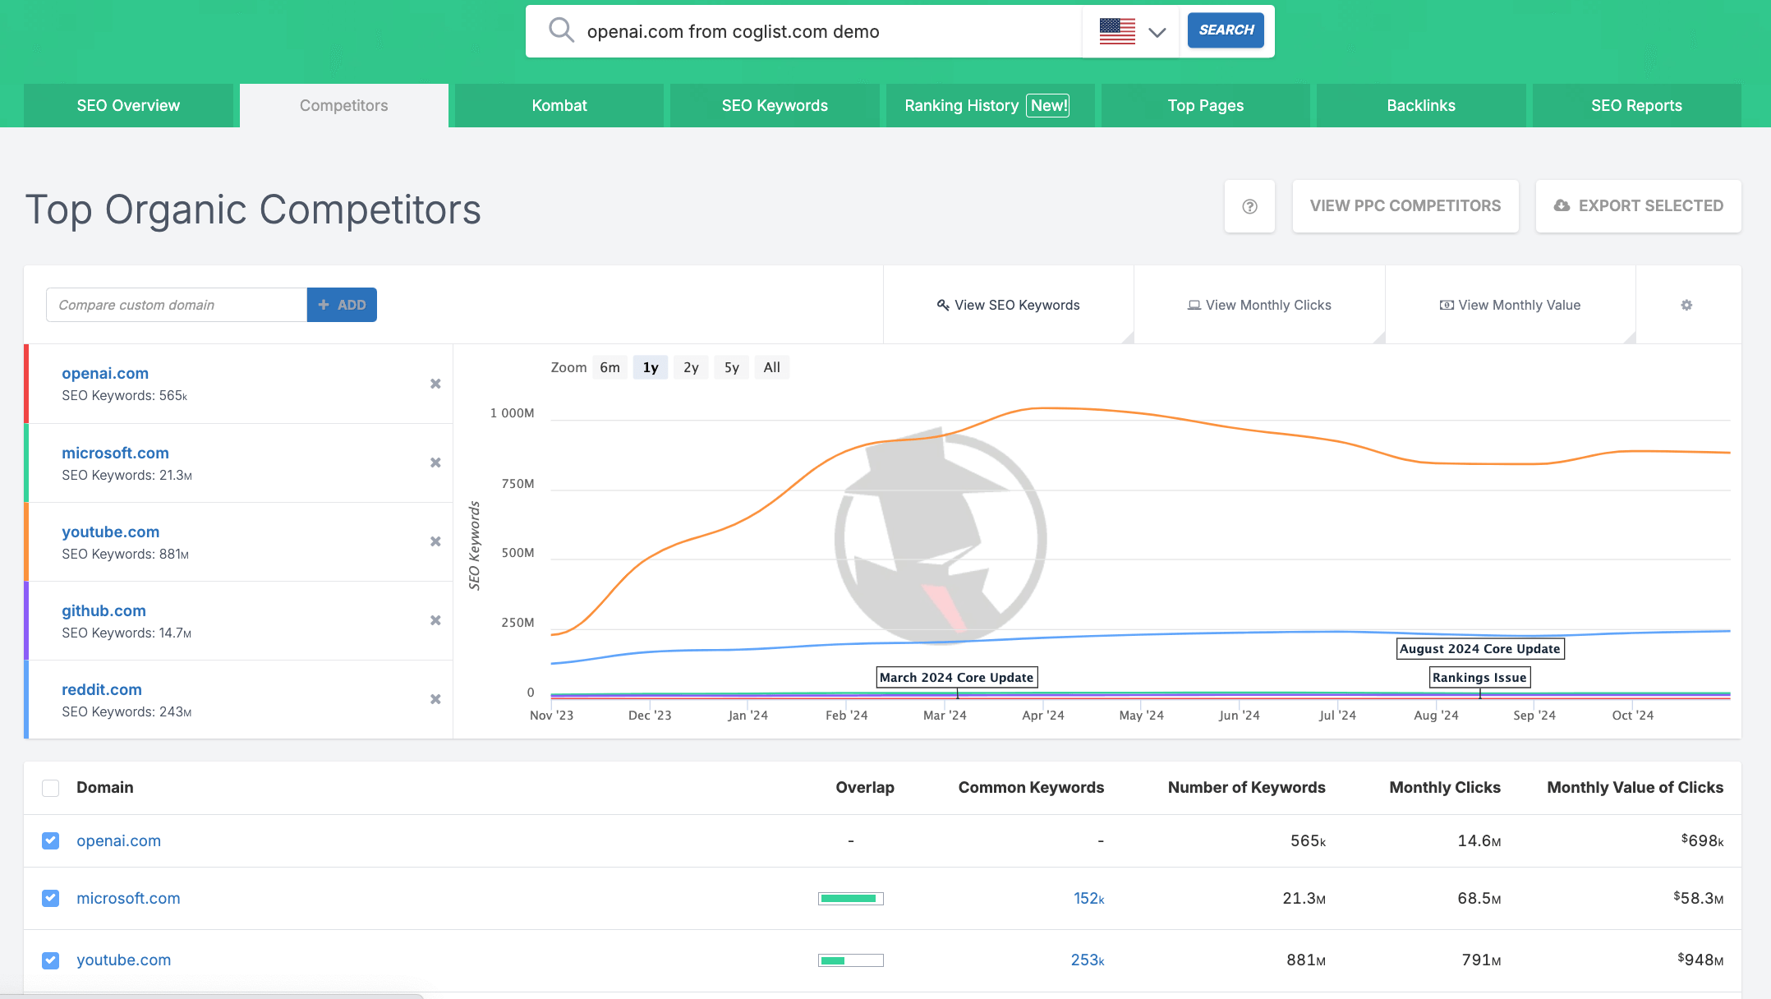Uncheck the microsoft.com table row checkbox
The image size is (1771, 999).
point(51,898)
